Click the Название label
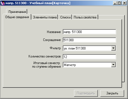This screenshot has height=99, width=128. click(54, 32)
